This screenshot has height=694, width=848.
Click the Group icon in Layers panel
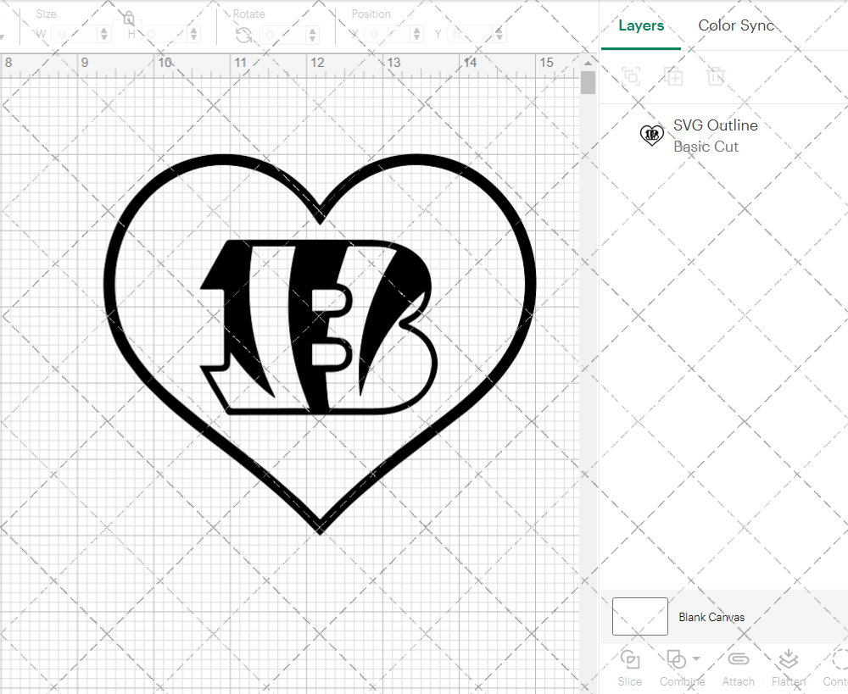coord(630,76)
